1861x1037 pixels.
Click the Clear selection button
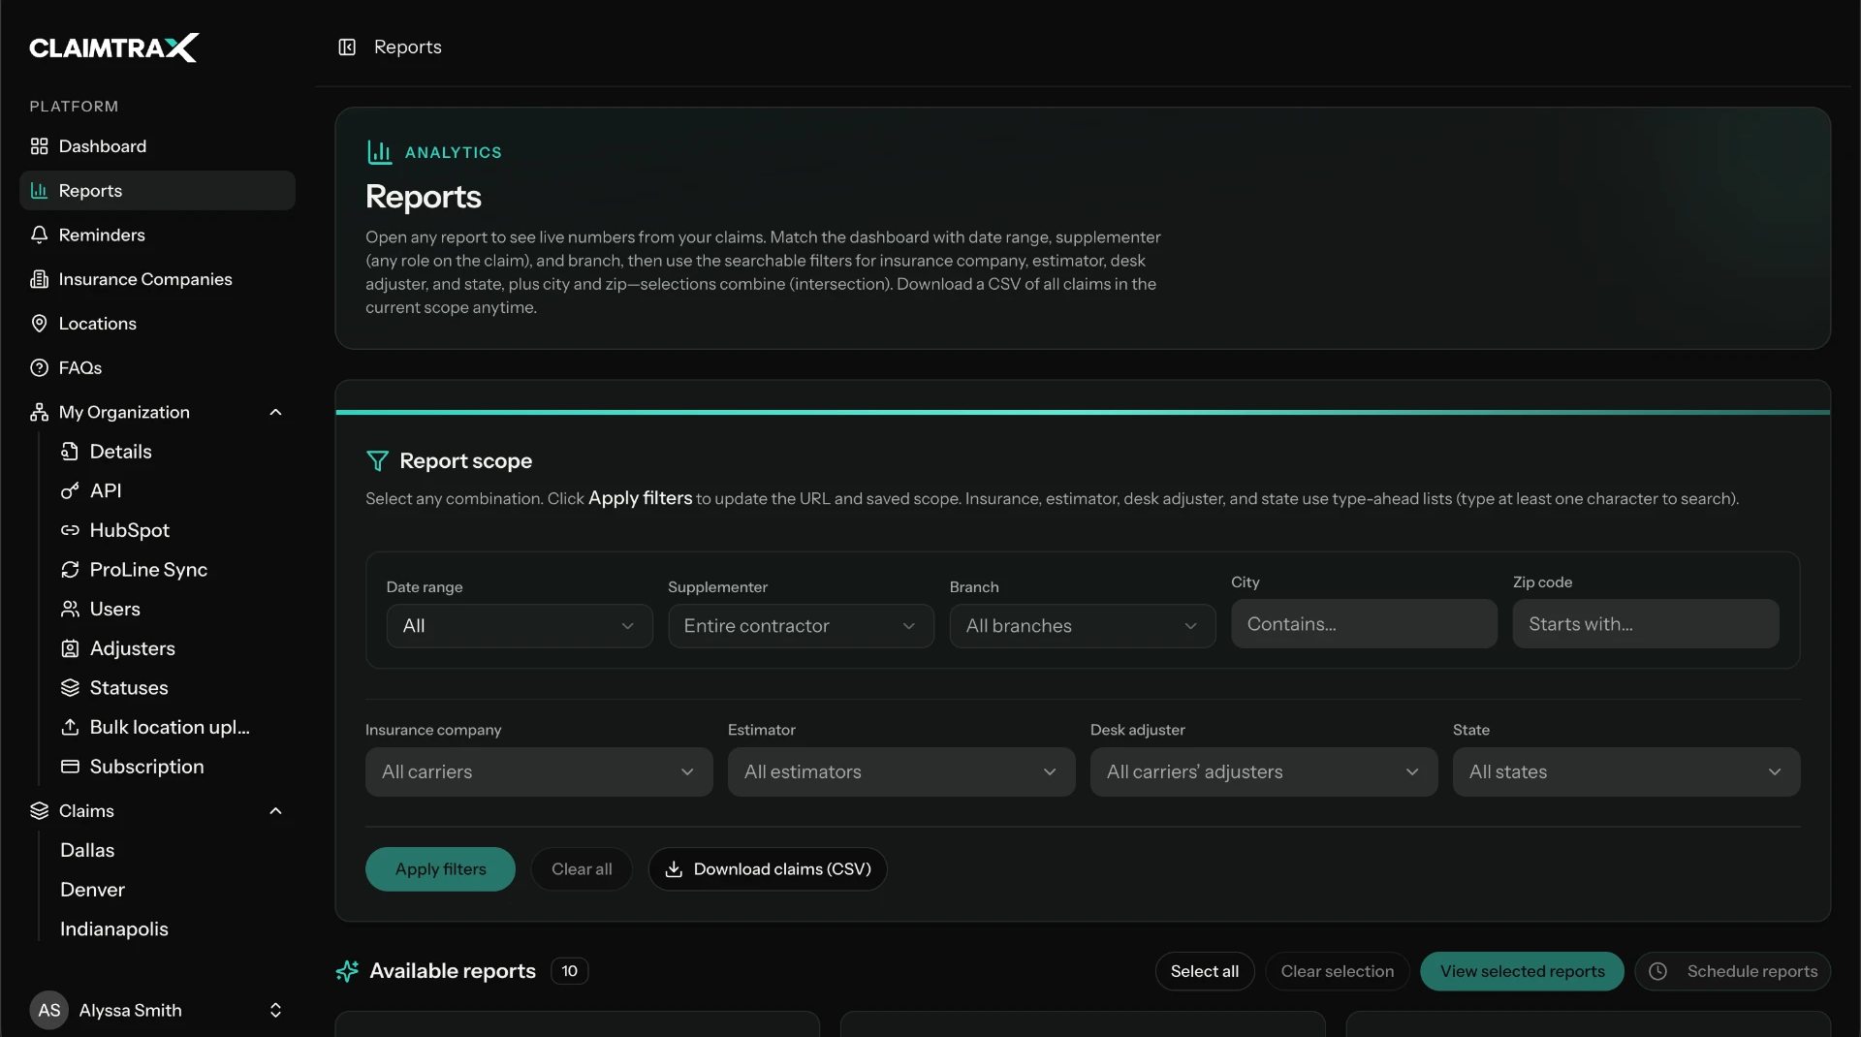(1338, 971)
